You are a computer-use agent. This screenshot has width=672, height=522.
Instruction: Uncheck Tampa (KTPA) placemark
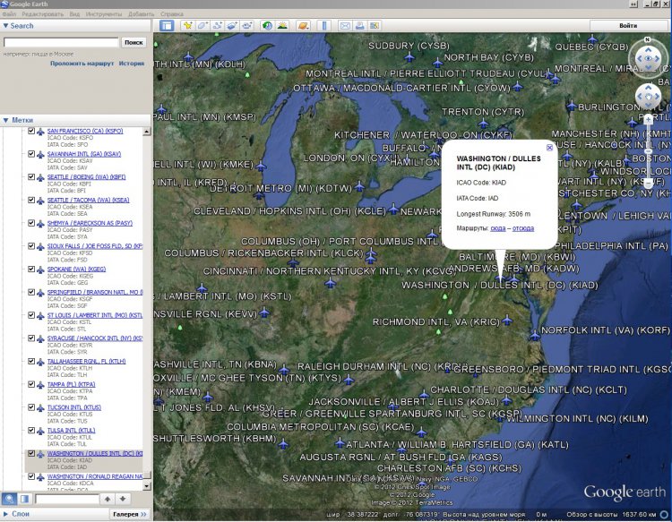click(31, 384)
